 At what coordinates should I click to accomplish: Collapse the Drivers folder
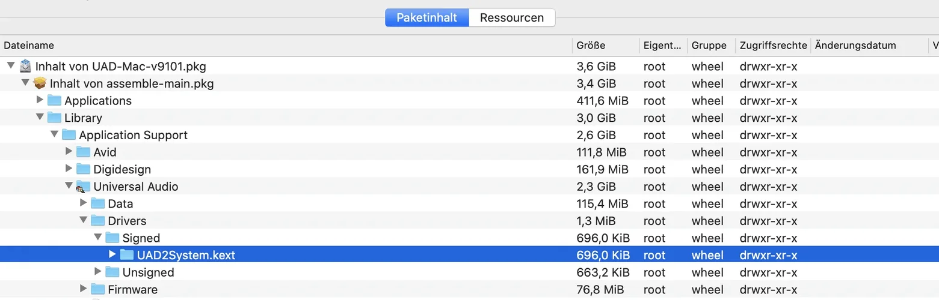[x=84, y=221]
